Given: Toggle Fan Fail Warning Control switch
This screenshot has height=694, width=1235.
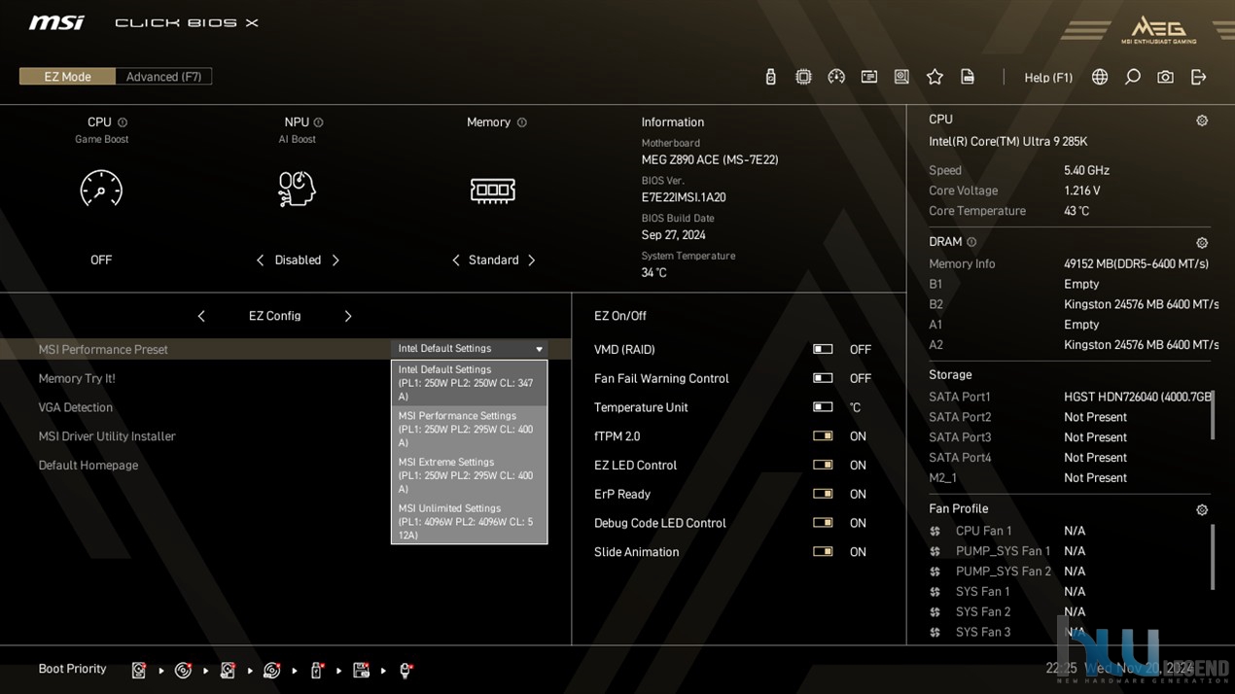Looking at the screenshot, I should [823, 378].
